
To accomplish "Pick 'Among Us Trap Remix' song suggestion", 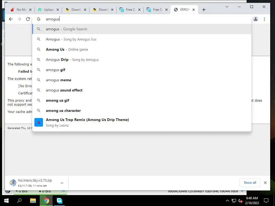I will tap(142, 122).
